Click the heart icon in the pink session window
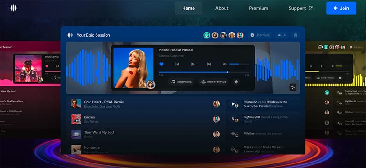The image size is (366, 168). [x=47, y=66]
